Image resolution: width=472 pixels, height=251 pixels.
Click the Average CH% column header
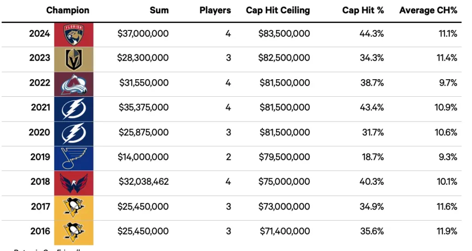tap(428, 10)
